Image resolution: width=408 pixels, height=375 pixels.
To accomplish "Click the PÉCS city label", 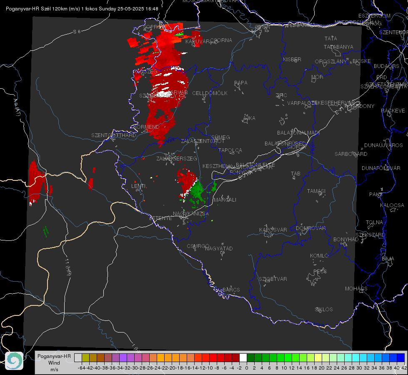I will point(320,271).
